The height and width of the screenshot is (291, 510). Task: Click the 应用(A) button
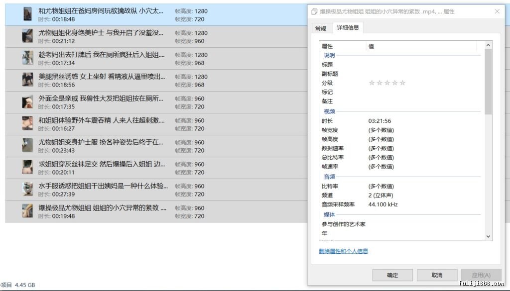coord(481,275)
